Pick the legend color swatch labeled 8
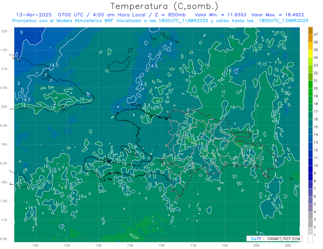The height and width of the screenshot is (249, 323). tap(310, 177)
